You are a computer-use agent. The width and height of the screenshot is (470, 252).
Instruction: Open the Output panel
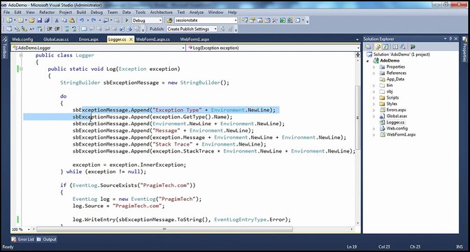[47, 239]
